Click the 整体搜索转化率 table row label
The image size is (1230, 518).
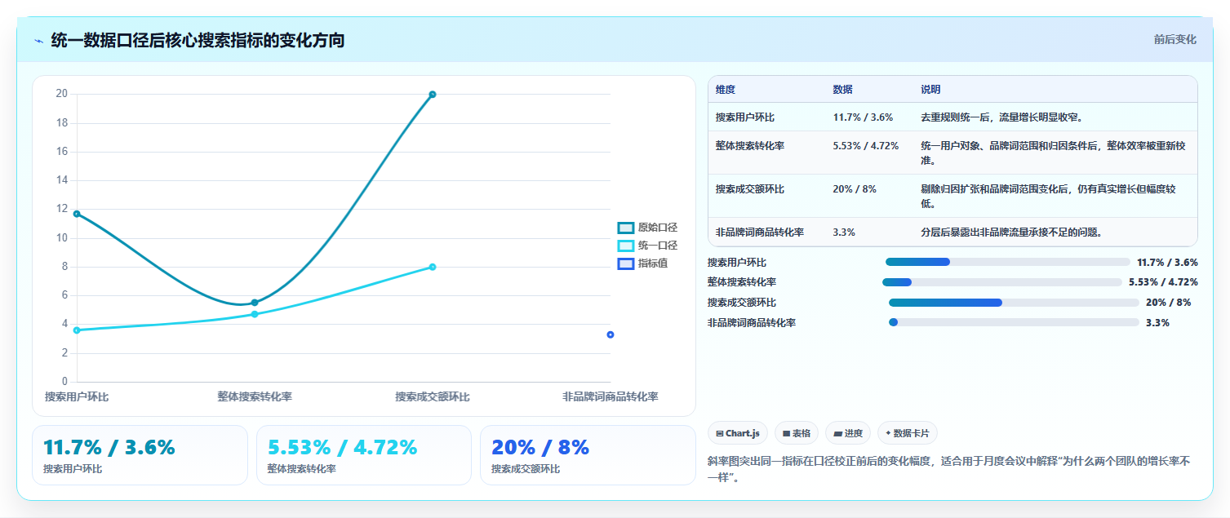click(x=750, y=146)
